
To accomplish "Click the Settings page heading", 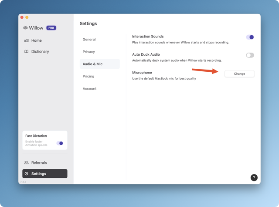I will (x=88, y=23).
